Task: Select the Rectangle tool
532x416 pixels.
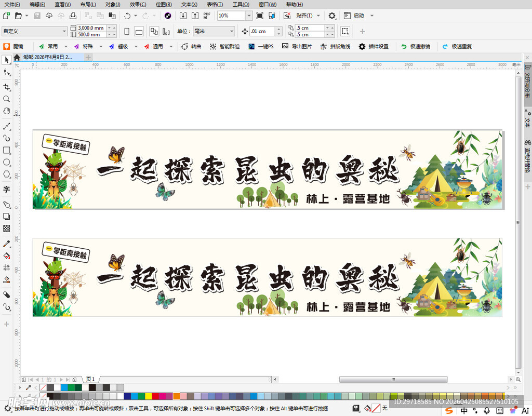Action: tap(6, 150)
